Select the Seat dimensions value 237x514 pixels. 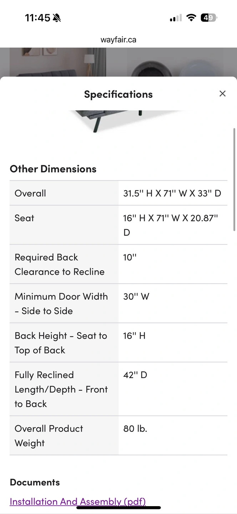click(x=171, y=225)
